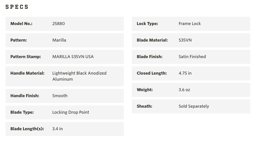The height and width of the screenshot is (141, 257).
Task: Click the Lock Type value Frame Lock
Action: (x=190, y=24)
